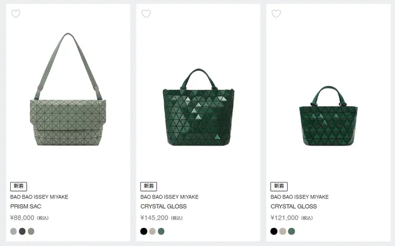The height and width of the screenshot is (246, 395).
Task: Favorite the Prism Sac bag with heart icon
Action: point(16,14)
